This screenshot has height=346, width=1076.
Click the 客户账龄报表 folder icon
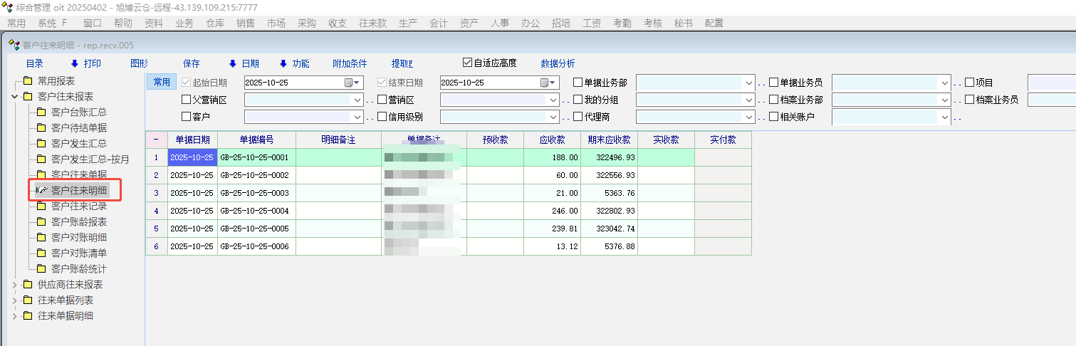[41, 221]
